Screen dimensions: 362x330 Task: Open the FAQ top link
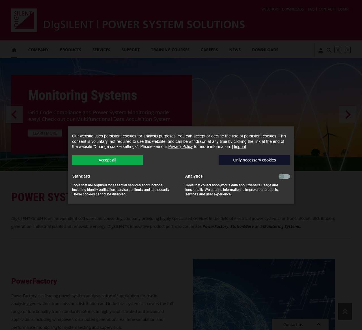pos(311,9)
